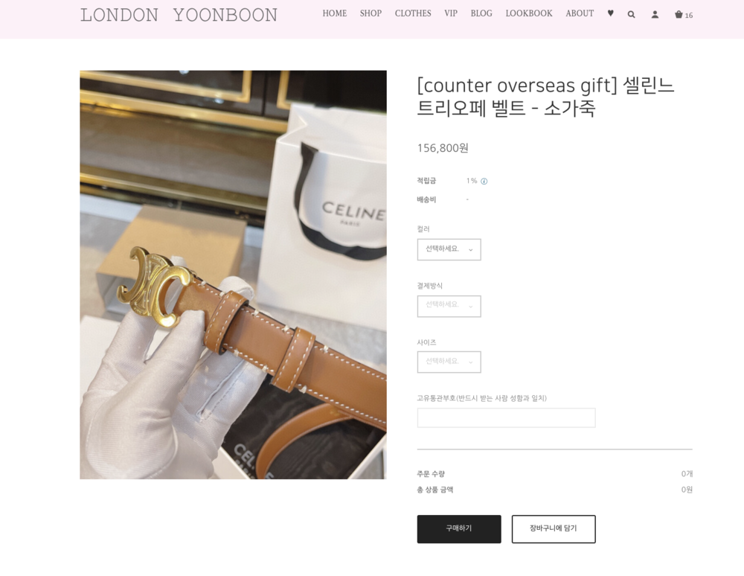744x576 pixels.
Task: Open the CLOTHES menu
Action: coord(413,13)
